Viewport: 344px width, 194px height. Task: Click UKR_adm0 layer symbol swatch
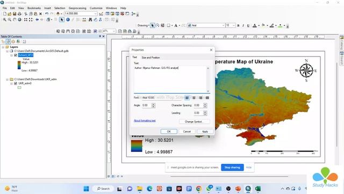pyautogui.click(x=19, y=87)
